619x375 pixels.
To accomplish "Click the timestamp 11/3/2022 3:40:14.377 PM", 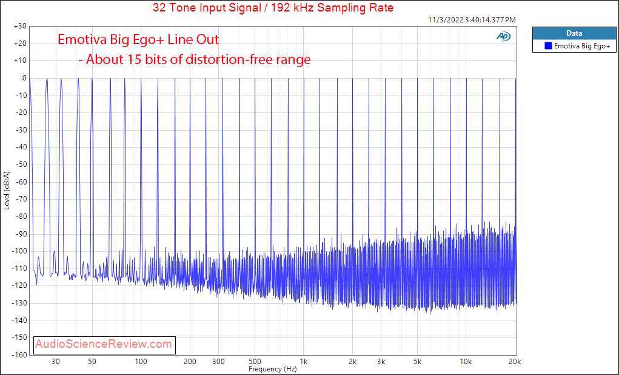I will pyautogui.click(x=472, y=20).
